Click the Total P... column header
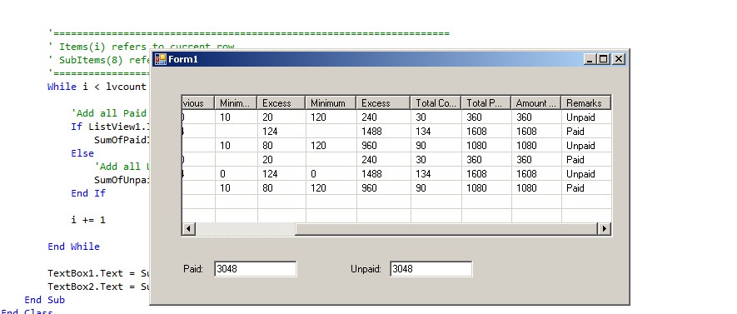The width and height of the screenshot is (737, 314). [x=486, y=103]
